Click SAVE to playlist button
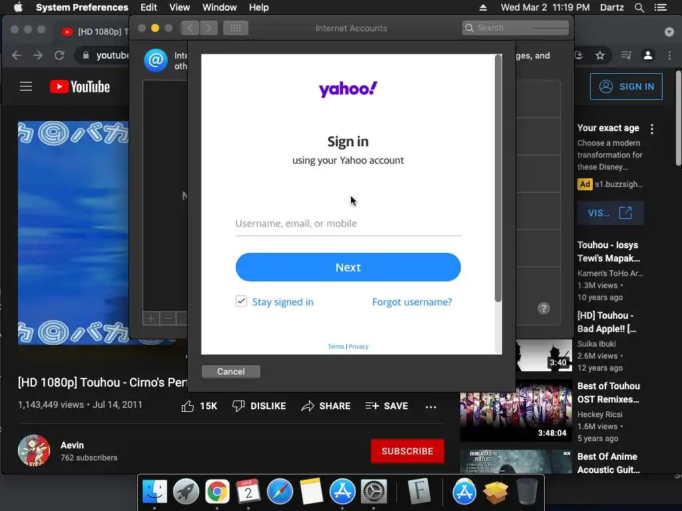 pos(387,407)
